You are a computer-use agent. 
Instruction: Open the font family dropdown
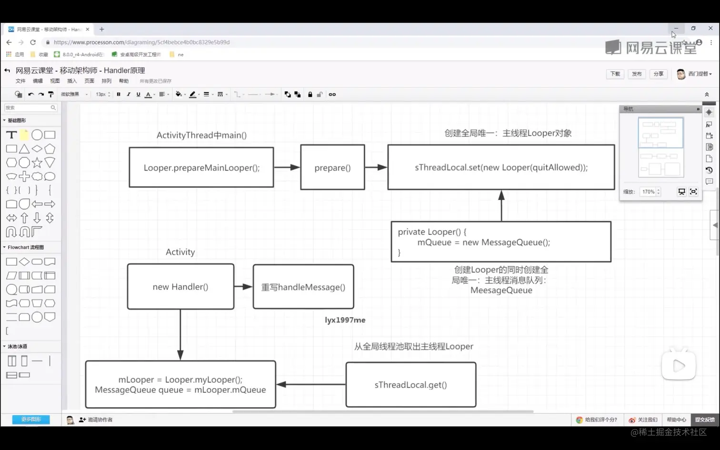pos(74,94)
